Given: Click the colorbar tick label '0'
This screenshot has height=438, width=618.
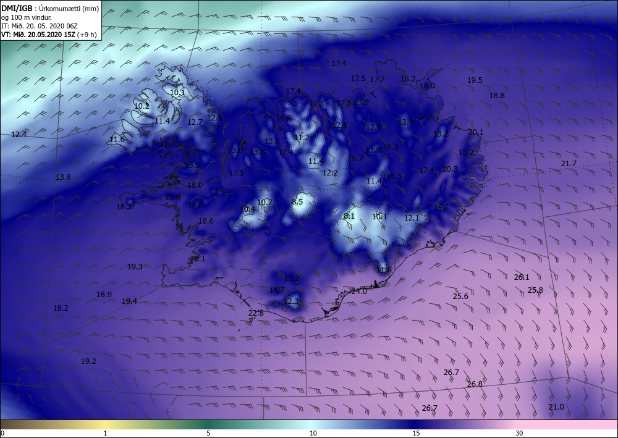Looking at the screenshot, I should (x=2, y=433).
